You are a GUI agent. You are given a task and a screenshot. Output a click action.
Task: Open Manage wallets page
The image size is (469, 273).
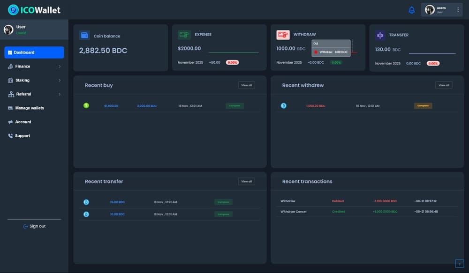[x=30, y=108]
